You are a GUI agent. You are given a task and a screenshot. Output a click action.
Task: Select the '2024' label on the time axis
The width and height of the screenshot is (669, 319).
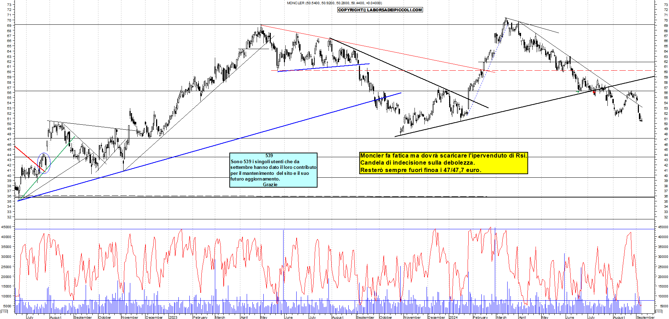point(453,317)
